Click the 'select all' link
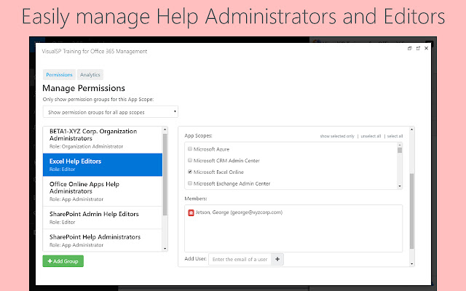466x291 pixels. coord(395,136)
